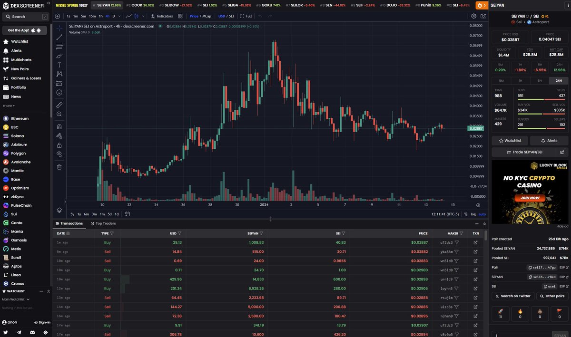Open the SEIYAN column filter
Image resolution: width=571 pixels, height=337 pixels.
262,233
